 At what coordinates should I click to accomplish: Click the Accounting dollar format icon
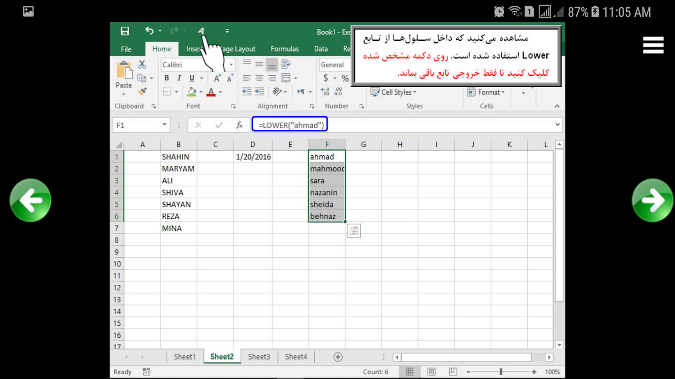[x=326, y=78]
